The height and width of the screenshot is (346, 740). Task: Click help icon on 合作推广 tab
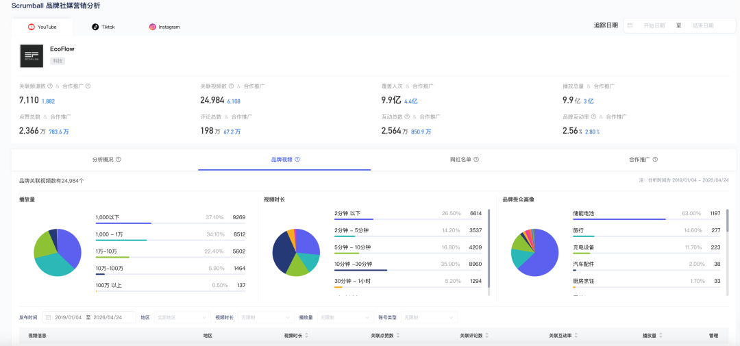tap(655, 160)
